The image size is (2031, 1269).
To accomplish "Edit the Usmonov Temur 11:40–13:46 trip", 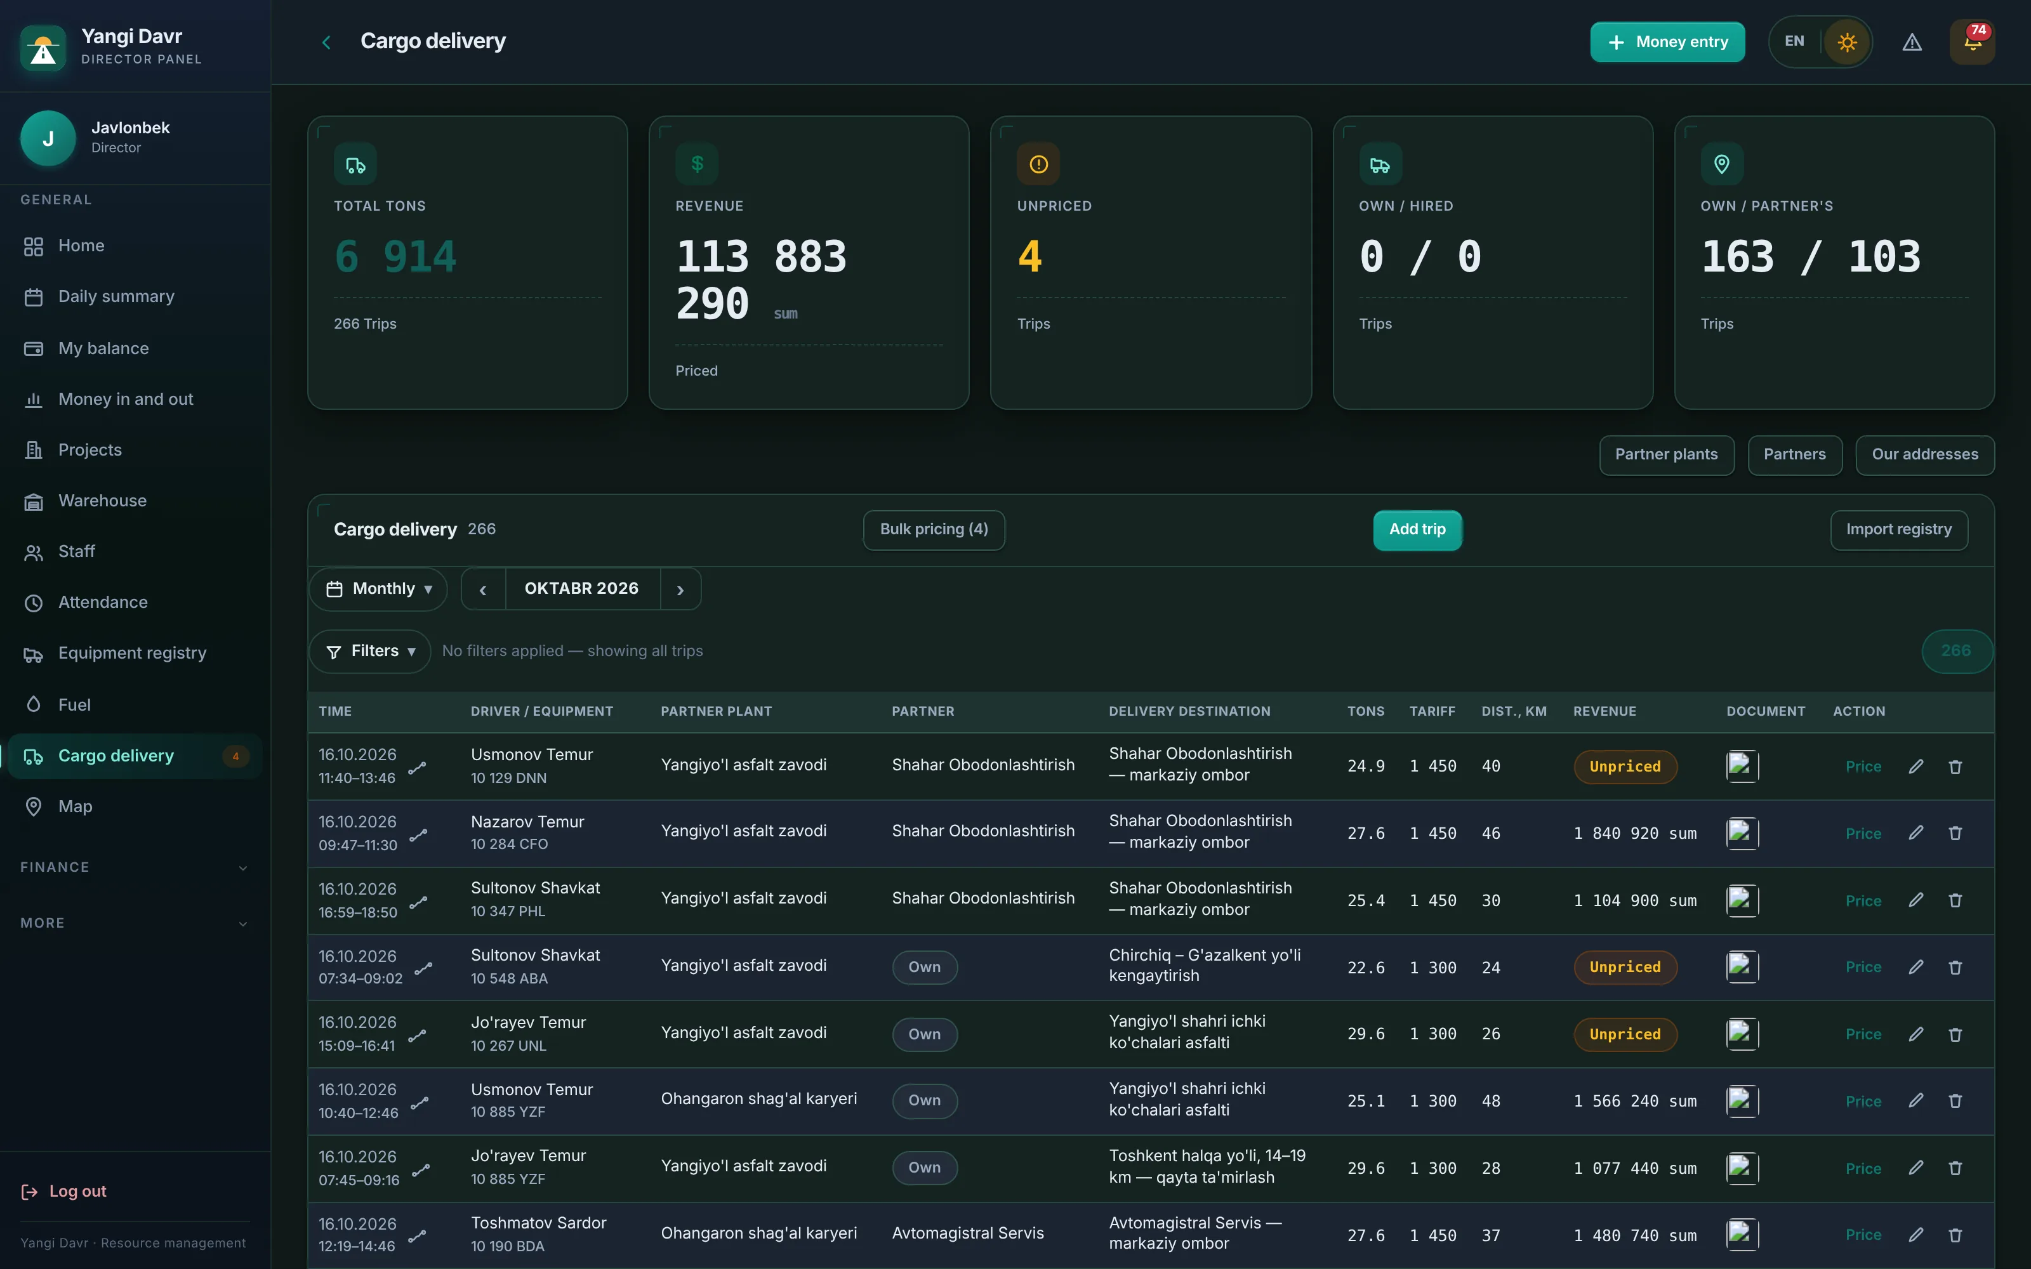I will (x=1916, y=766).
